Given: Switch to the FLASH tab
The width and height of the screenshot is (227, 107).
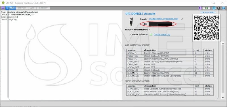Looking at the screenshot, I should [x=11, y=8].
